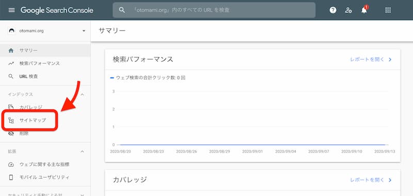Image resolution: width=413 pixels, height=196 pixels.
Task: Open URL 検査 in the sidebar
Action: pyautogui.click(x=45, y=76)
